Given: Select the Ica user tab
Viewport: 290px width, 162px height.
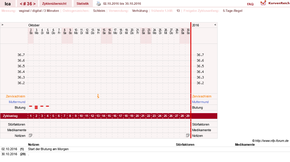Looking at the screenshot, I should pos(8,4).
